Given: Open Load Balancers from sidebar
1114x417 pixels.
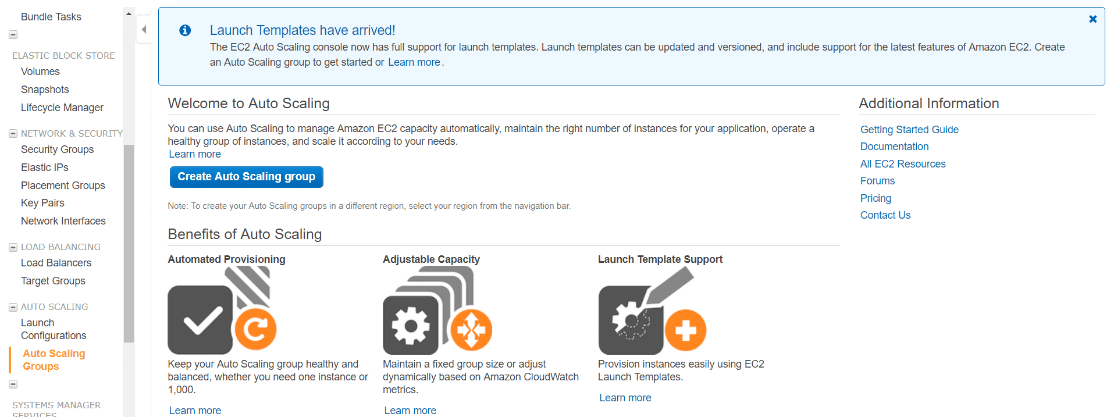Looking at the screenshot, I should click(56, 263).
